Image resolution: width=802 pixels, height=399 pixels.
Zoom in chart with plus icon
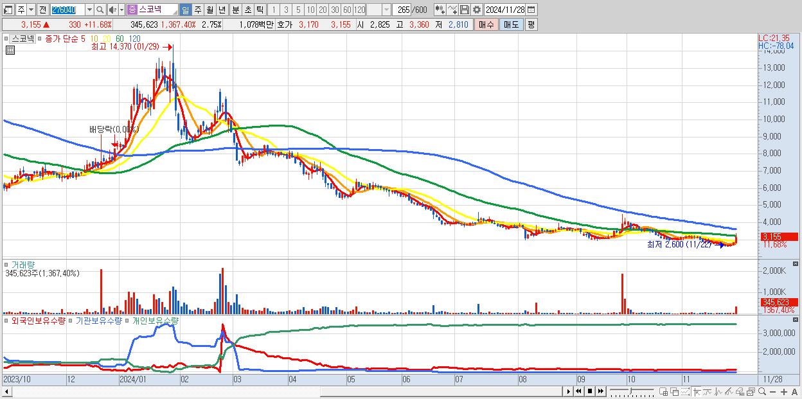784,392
